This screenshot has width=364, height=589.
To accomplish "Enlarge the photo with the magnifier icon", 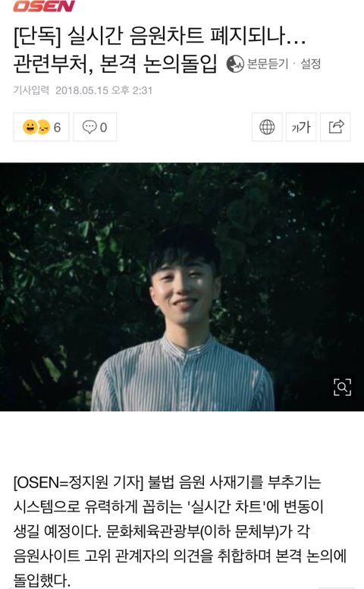I will click(342, 387).
